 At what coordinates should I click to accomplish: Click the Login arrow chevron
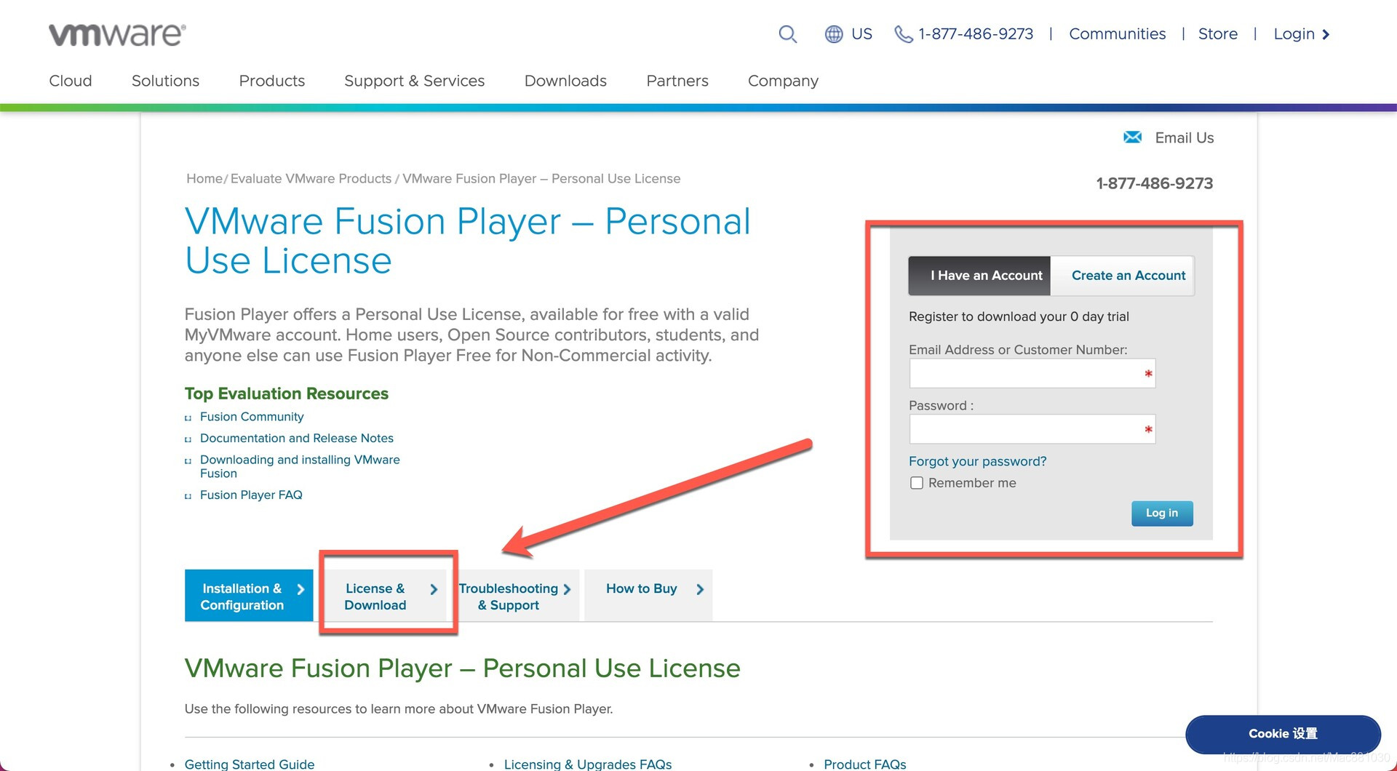click(x=1326, y=34)
